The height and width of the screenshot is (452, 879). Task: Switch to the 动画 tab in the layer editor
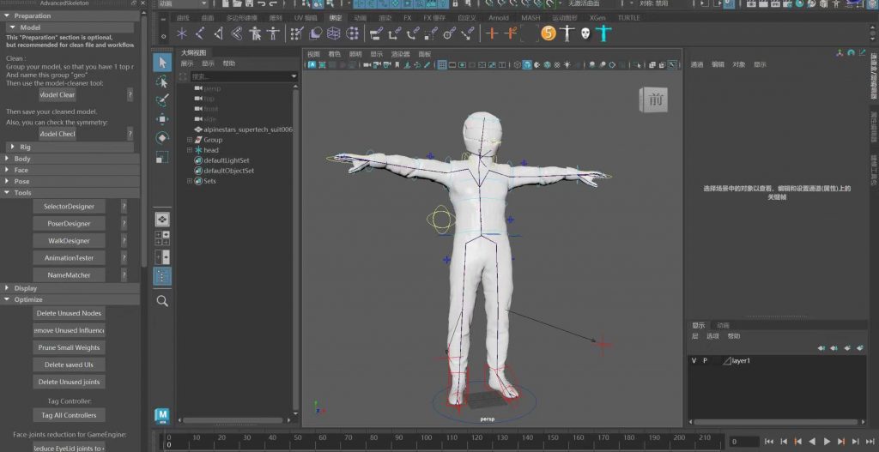pyautogui.click(x=723, y=325)
